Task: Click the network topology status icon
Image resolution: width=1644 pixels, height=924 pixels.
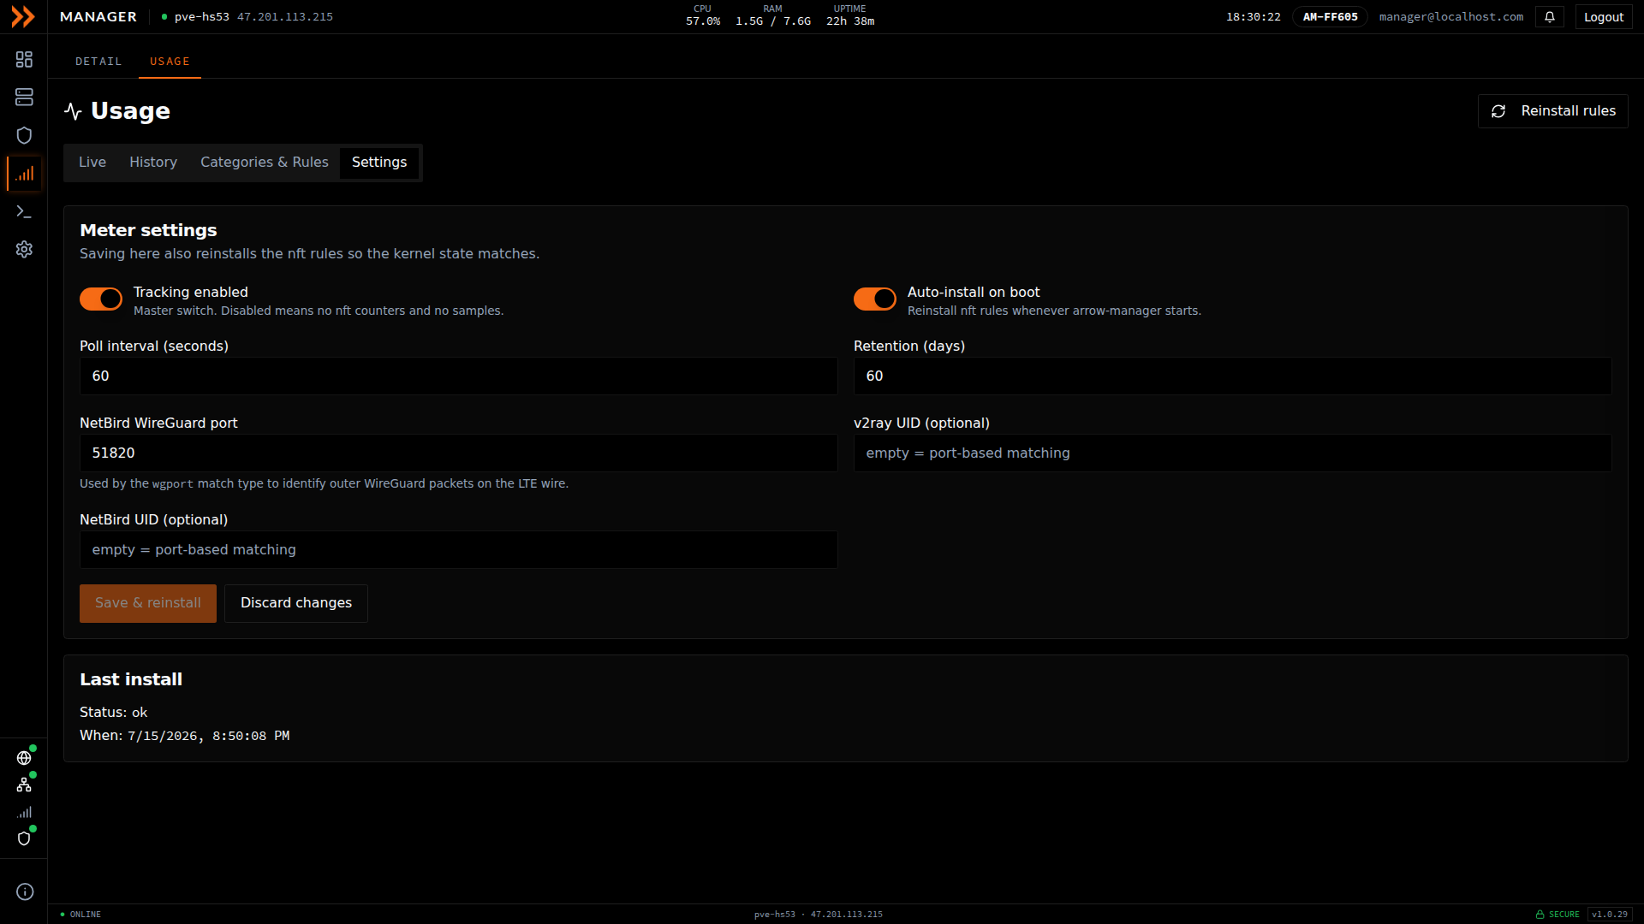Action: 24,785
